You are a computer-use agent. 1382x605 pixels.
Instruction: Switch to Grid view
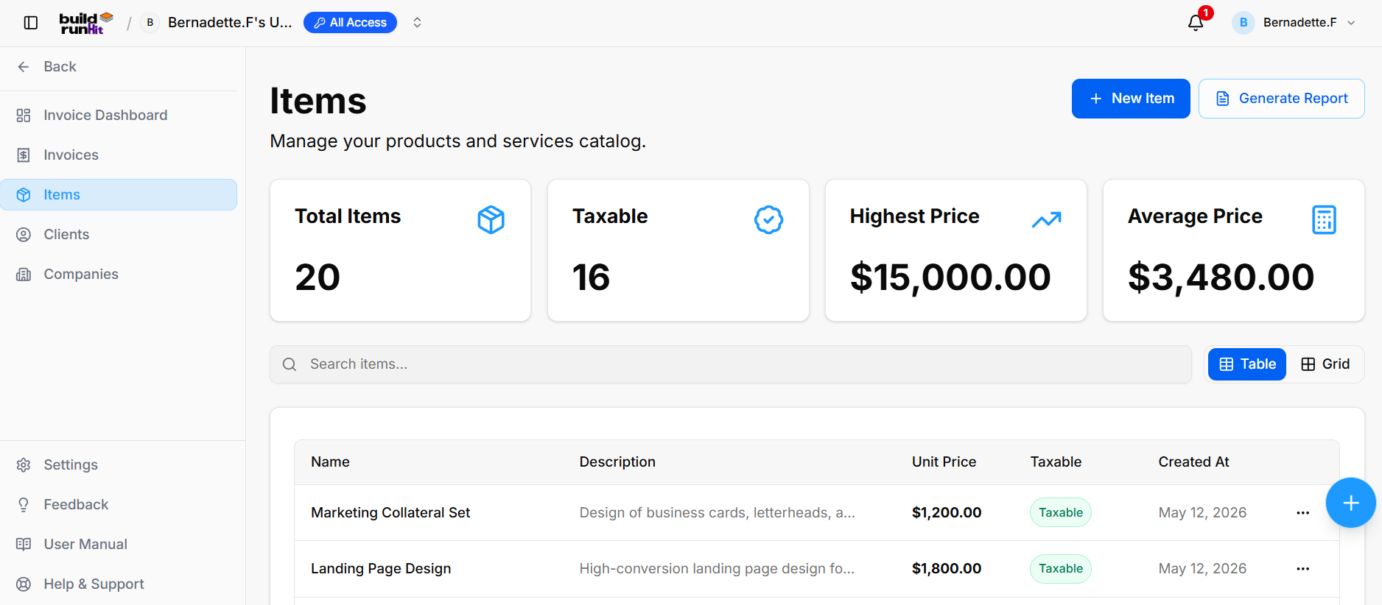point(1325,364)
